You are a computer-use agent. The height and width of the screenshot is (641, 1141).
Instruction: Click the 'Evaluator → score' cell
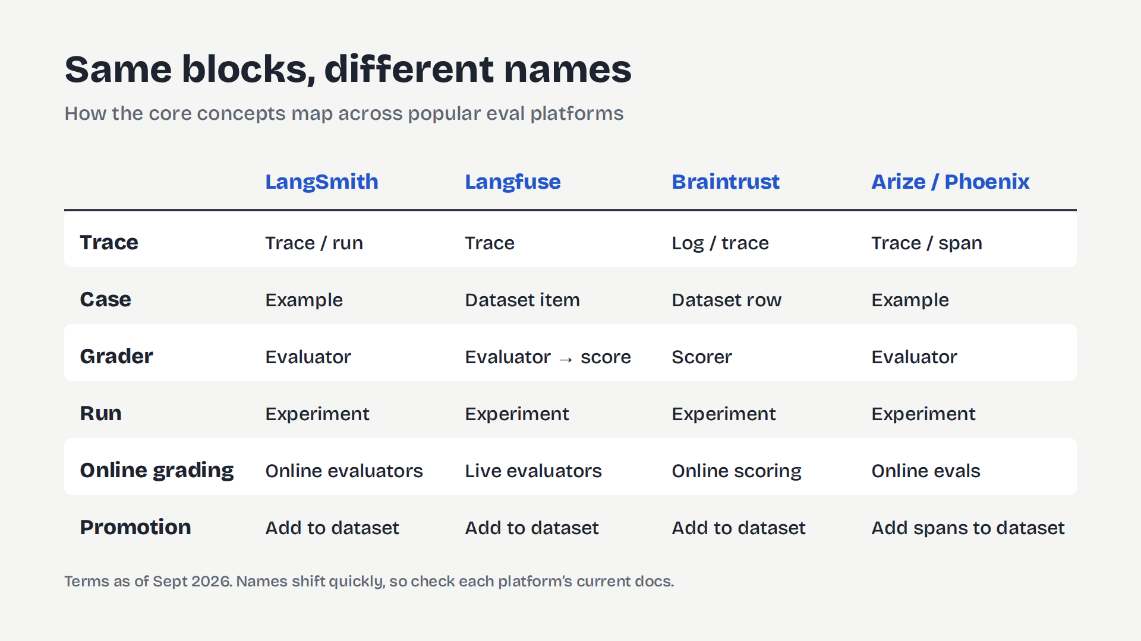[548, 357]
